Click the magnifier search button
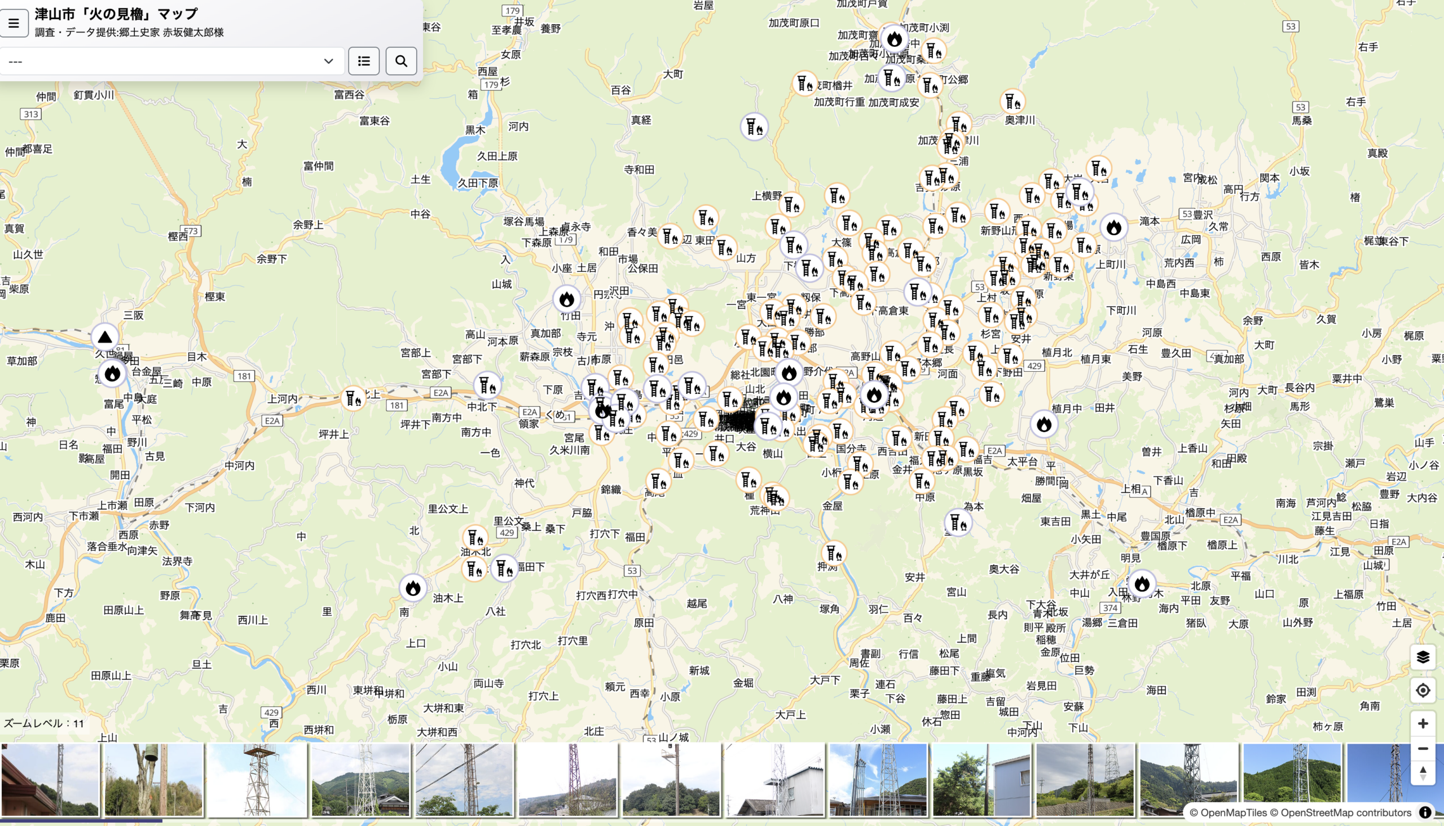This screenshot has width=1444, height=826. 401,61
